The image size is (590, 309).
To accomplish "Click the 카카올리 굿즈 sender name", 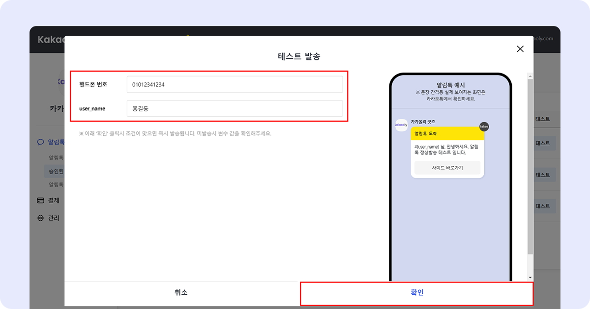I will tap(423, 122).
